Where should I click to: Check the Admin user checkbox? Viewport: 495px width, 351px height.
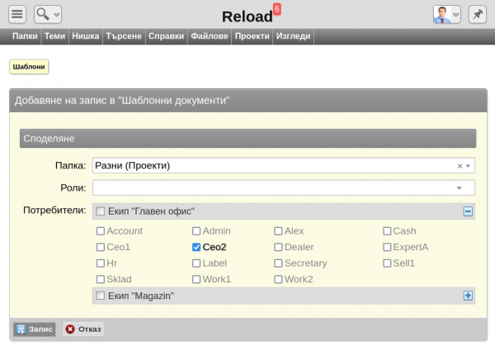coord(196,231)
